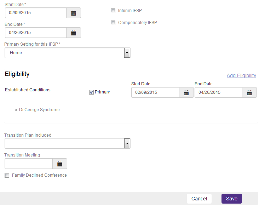Edit the Eligibility Start Date field
The height and width of the screenshot is (205, 259).
155,92
